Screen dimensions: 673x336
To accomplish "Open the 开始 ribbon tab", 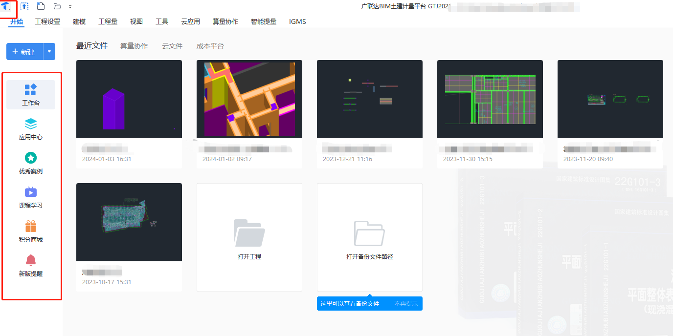I will [x=16, y=21].
